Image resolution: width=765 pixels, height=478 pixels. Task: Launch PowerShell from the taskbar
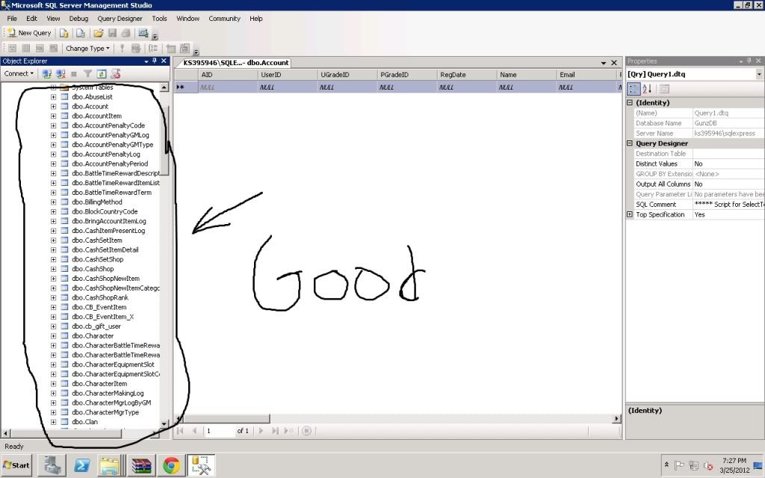[81, 465]
